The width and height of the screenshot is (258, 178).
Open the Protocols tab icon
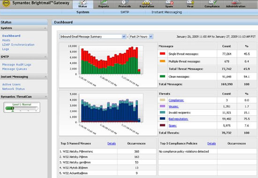pyautogui.click(x=125, y=2)
